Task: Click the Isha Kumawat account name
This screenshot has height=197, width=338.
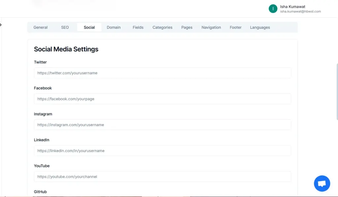Action: 292,6
